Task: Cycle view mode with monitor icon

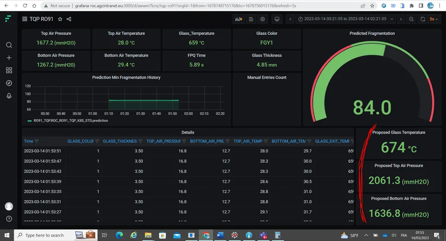Action: (277, 19)
